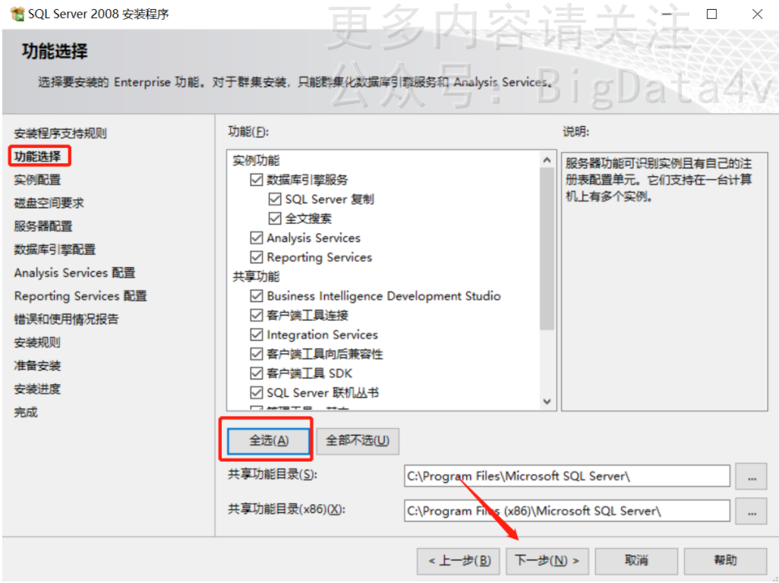Uncheck the 客户端工具 SDK checkbox
This screenshot has height=583, width=779.
[257, 373]
